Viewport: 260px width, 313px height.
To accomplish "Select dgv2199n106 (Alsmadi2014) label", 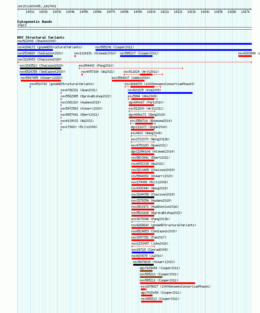I will (x=153, y=151).
